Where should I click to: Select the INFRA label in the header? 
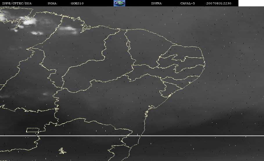156,3
